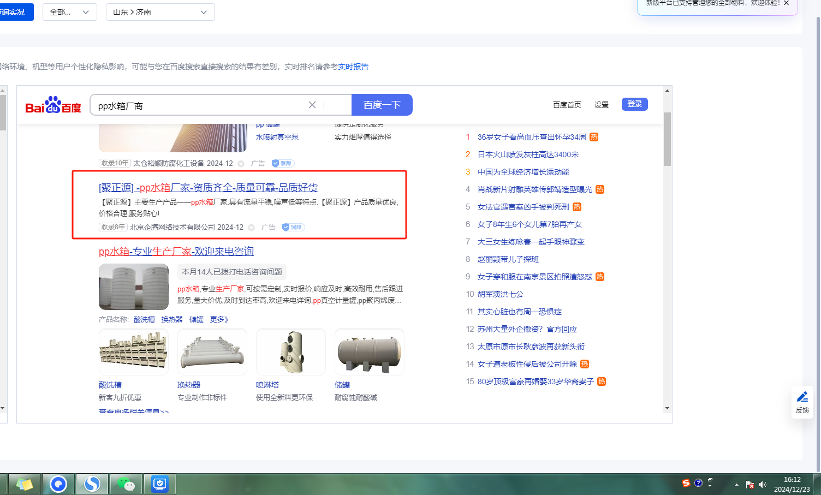Screen dimensions: 821x495
Task: Go to 百度首页
Action: coord(567,105)
